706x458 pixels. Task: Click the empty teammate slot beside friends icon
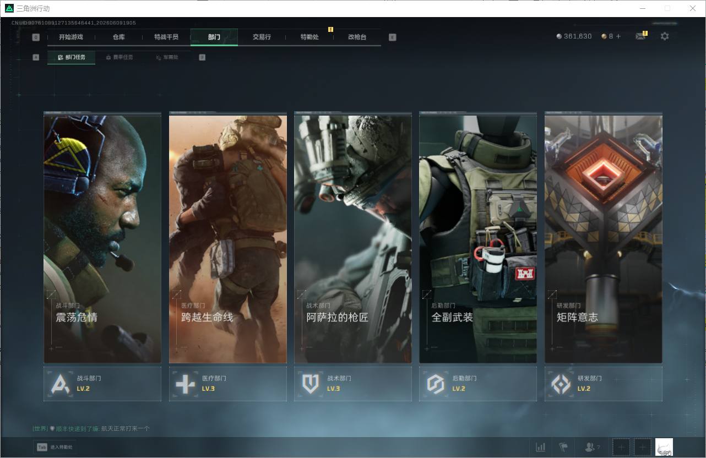pos(621,447)
